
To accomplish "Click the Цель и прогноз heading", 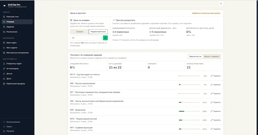I will (x=78, y=13).
